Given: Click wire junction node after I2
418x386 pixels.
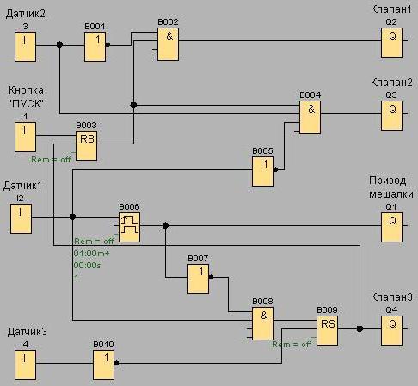Looking at the screenshot, I should tap(72, 217).
